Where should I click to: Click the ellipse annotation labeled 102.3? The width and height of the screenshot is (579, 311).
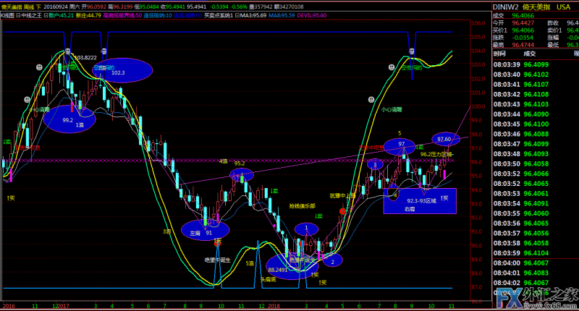122,71
